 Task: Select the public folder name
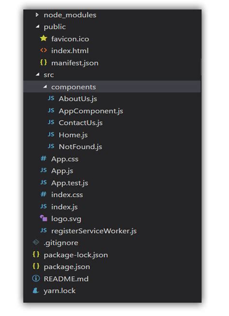point(55,27)
